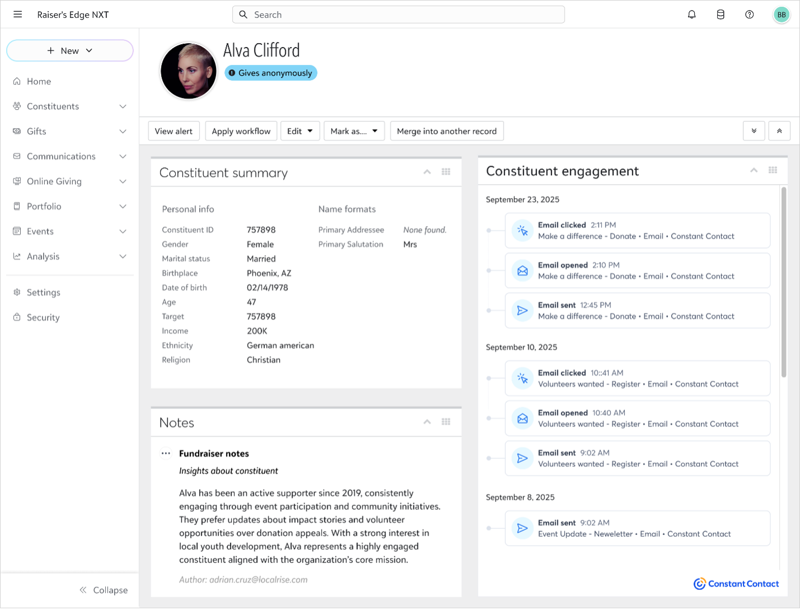Click the notifications bell icon

click(x=692, y=15)
